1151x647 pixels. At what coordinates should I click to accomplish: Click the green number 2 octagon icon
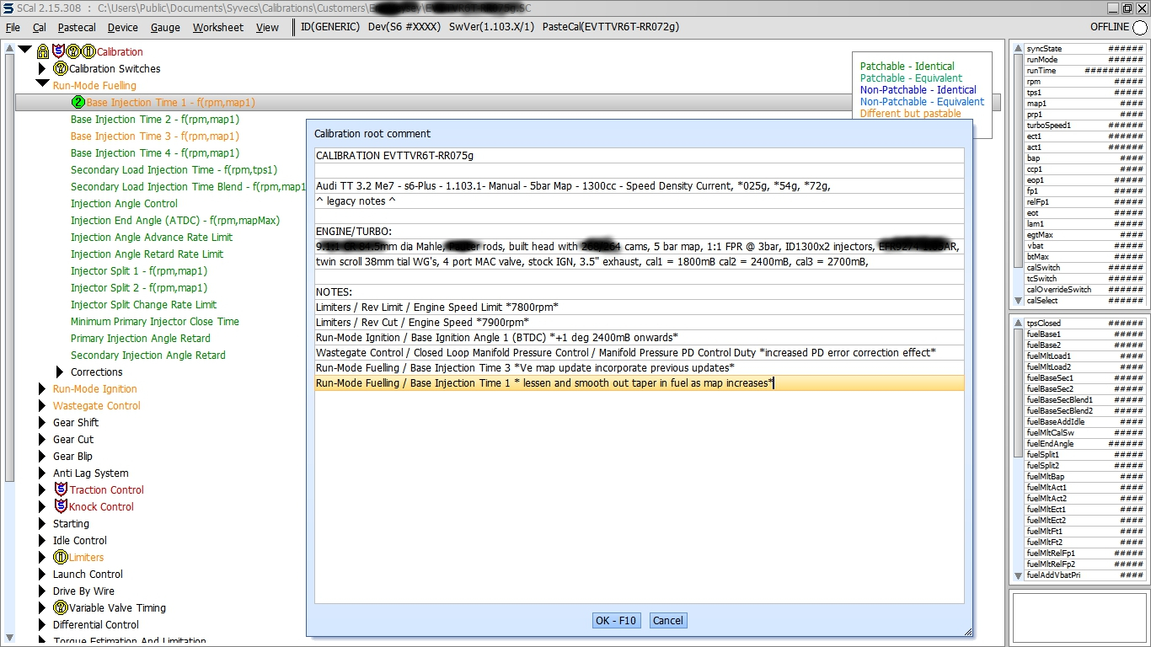[x=78, y=103]
